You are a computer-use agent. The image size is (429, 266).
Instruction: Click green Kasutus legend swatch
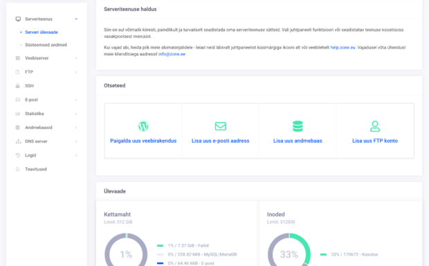point(323,254)
